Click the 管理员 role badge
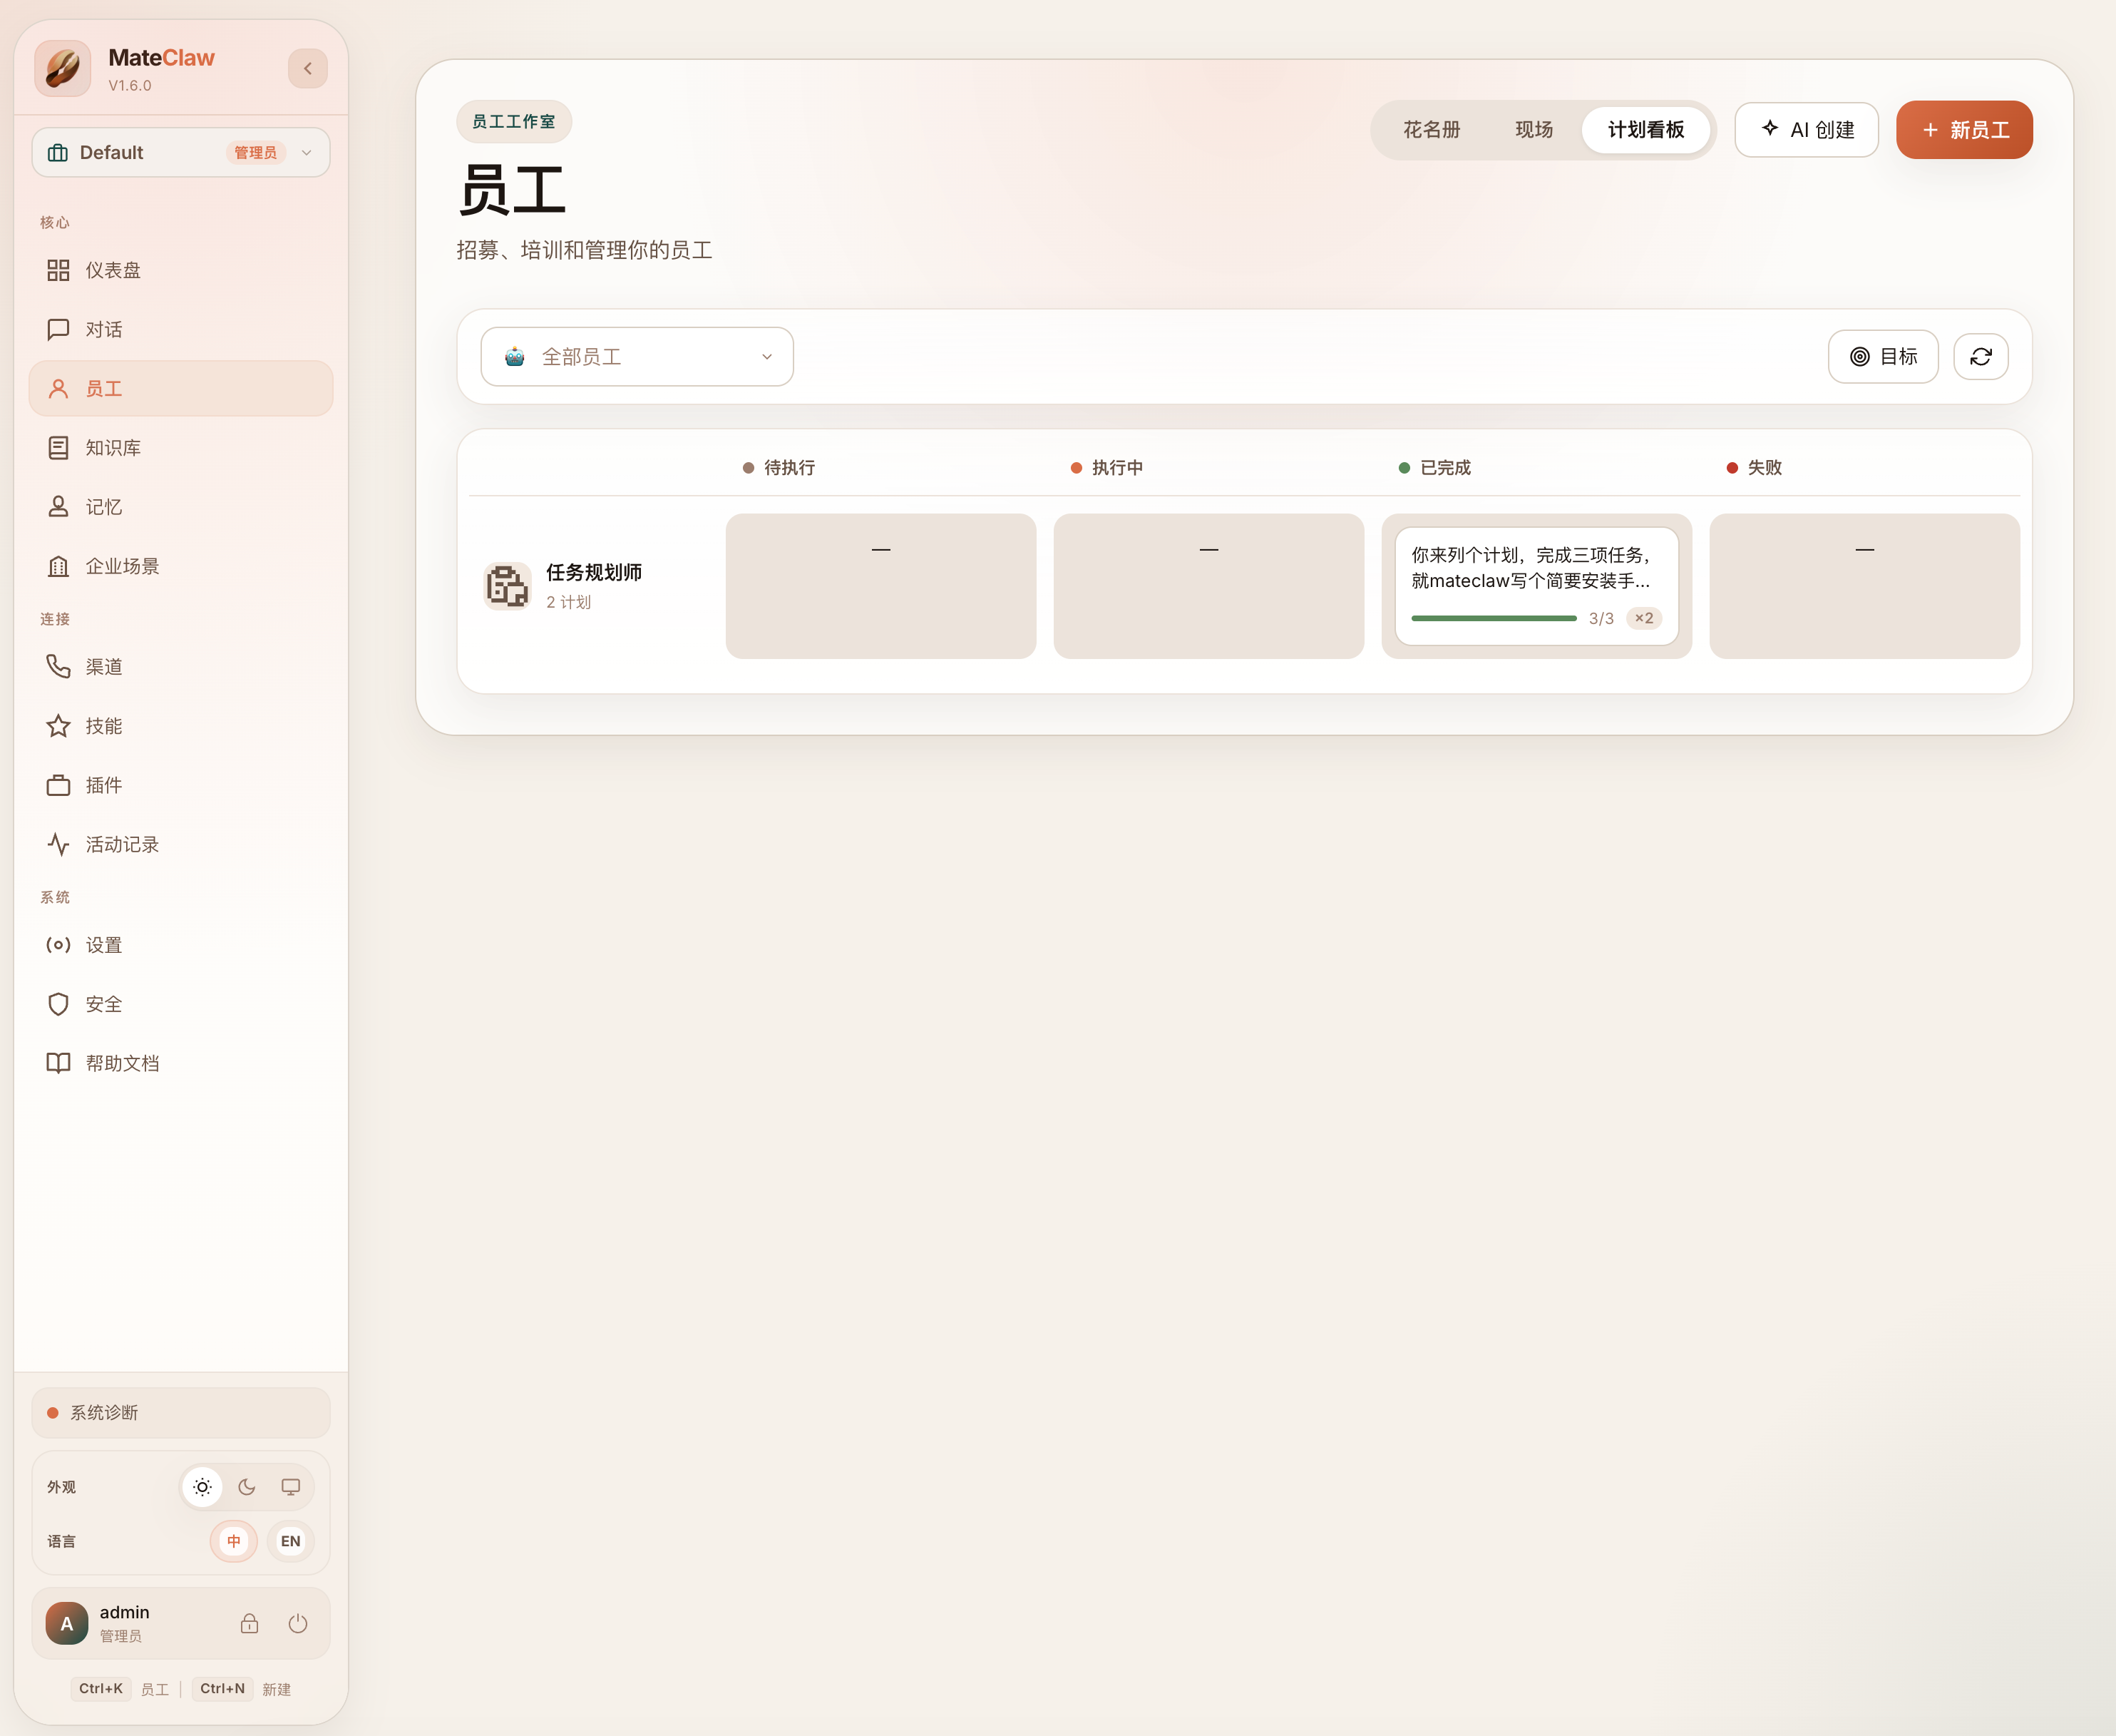The image size is (2116, 1736). (256, 153)
